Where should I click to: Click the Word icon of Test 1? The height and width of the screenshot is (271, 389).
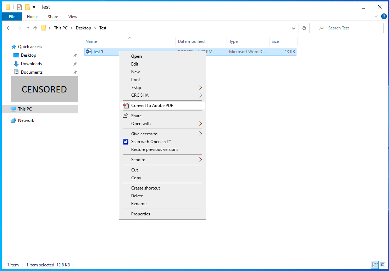pos(89,52)
